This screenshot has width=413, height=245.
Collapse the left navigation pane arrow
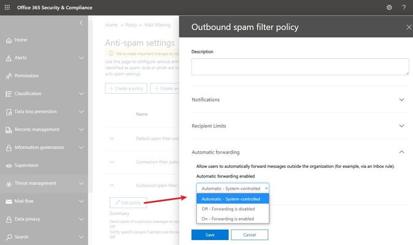pos(81,23)
